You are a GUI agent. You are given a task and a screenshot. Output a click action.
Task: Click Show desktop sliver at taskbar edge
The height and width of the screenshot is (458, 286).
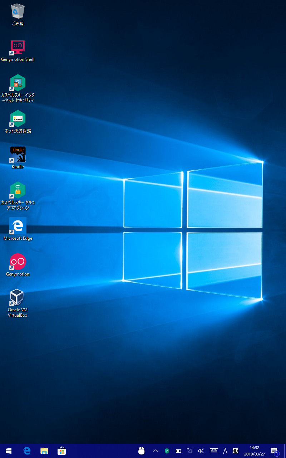(x=285, y=451)
